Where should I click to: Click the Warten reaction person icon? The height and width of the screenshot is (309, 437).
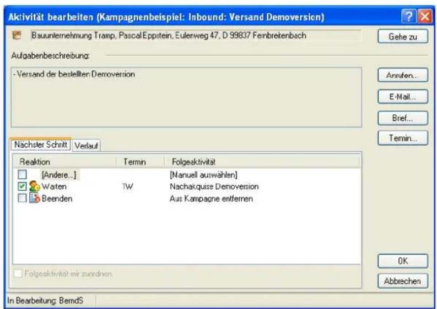click(35, 186)
